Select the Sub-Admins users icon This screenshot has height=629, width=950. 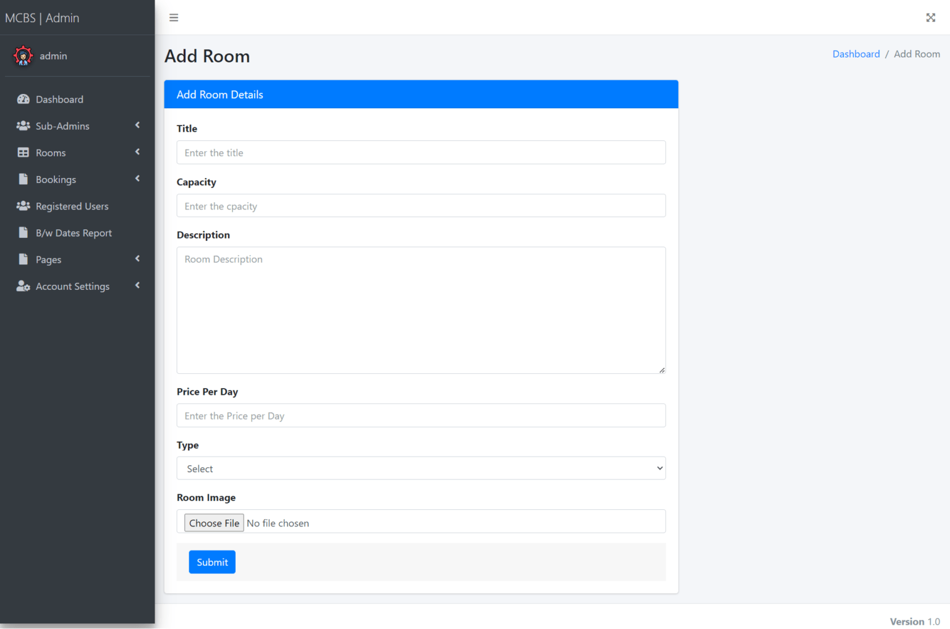pyautogui.click(x=23, y=125)
